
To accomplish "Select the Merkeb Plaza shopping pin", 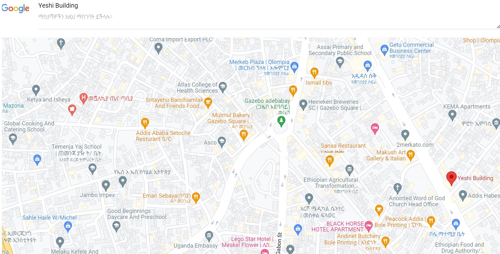I will tap(294, 67).
